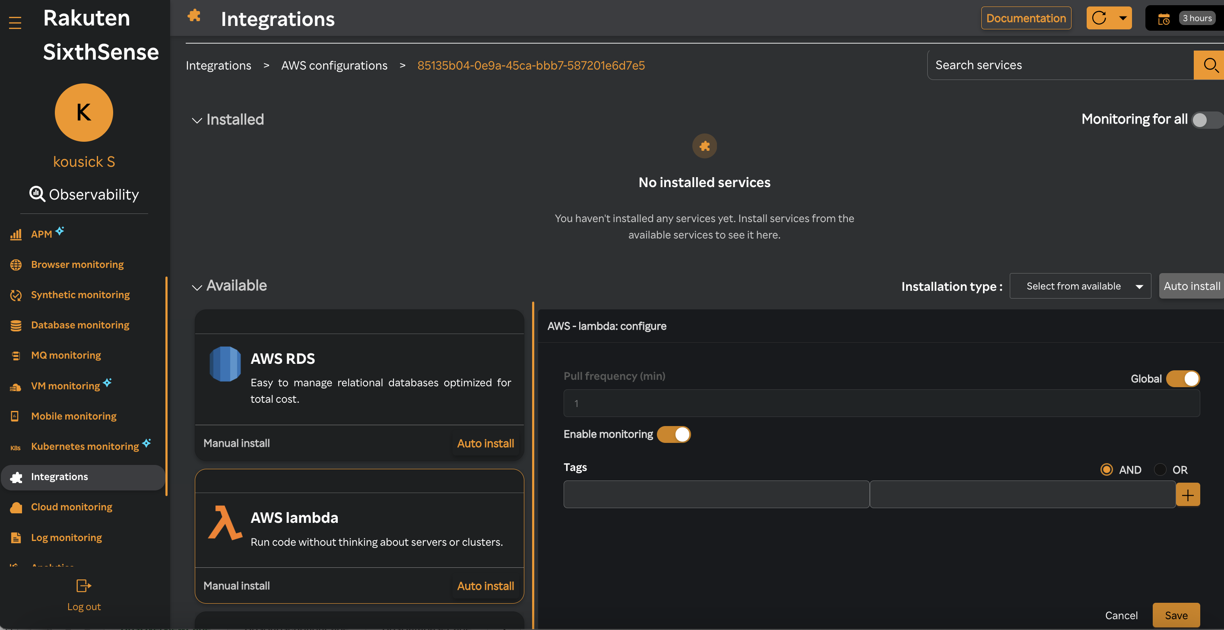Click the Kubernetes K8s icon
The image size is (1224, 630).
pos(15,447)
